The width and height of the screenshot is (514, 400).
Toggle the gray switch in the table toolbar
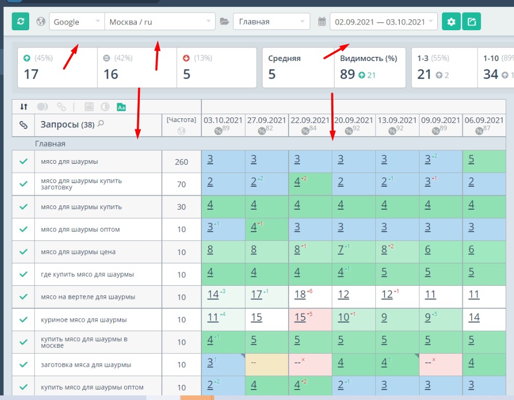pos(42,106)
